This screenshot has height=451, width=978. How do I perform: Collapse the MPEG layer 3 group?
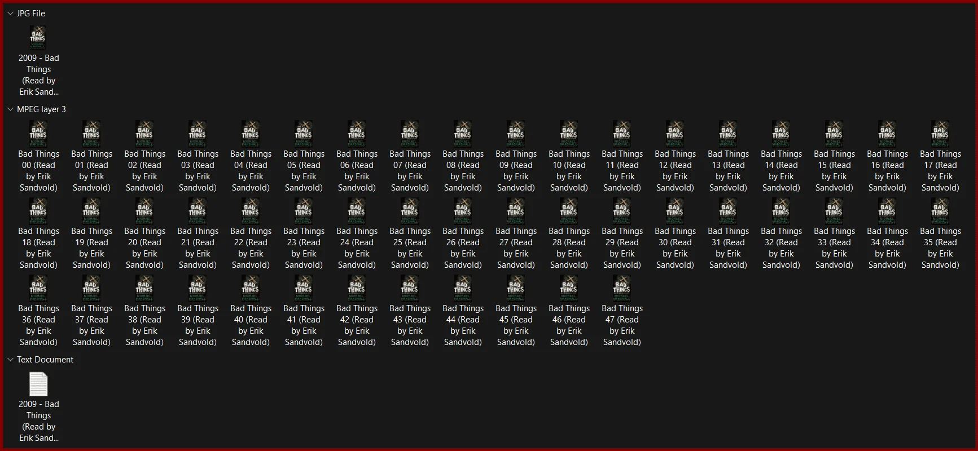pyautogui.click(x=10, y=109)
